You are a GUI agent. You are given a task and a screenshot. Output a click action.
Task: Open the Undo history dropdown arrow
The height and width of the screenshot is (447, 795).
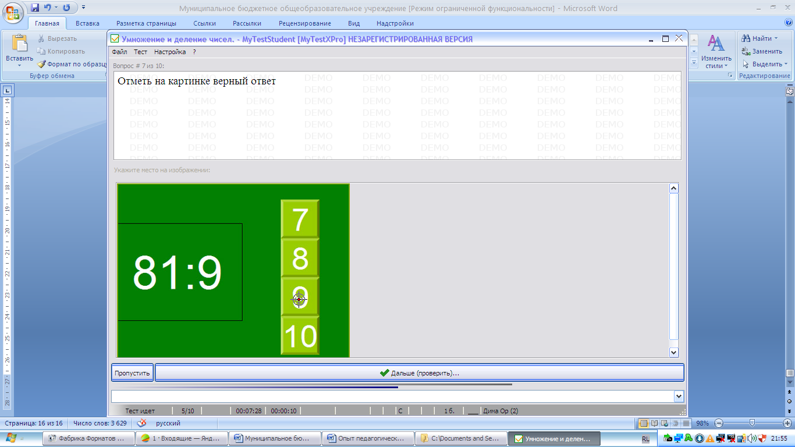point(56,8)
